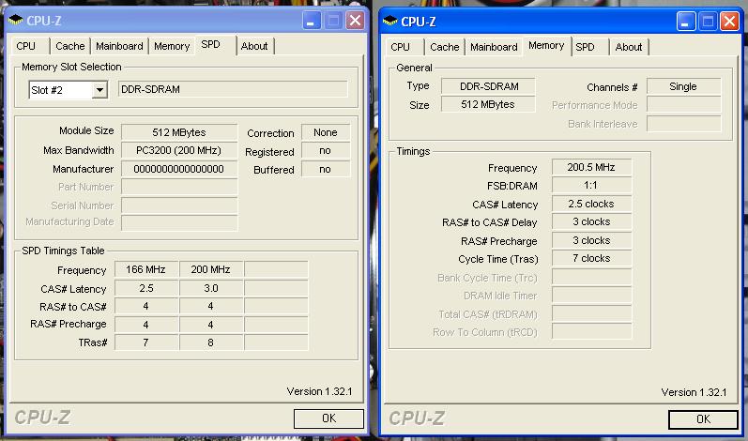Click RAS# Precharge 3 clocks value
The width and height of the screenshot is (748, 441).
coord(591,241)
